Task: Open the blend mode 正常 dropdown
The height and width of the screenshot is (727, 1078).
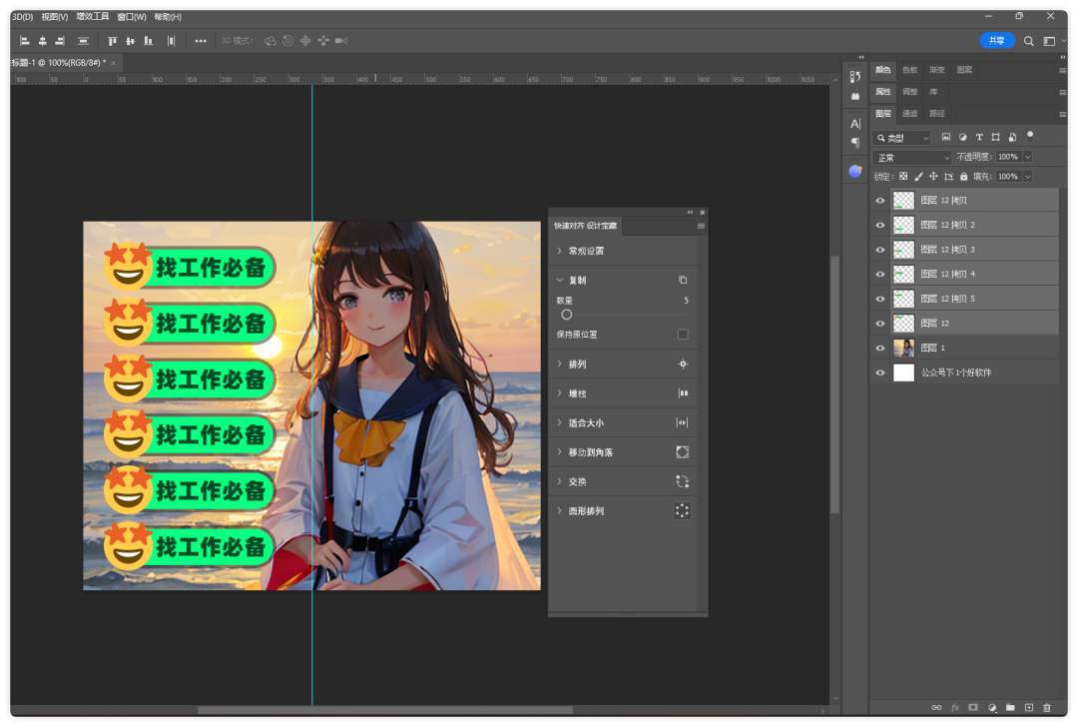Action: (912, 158)
